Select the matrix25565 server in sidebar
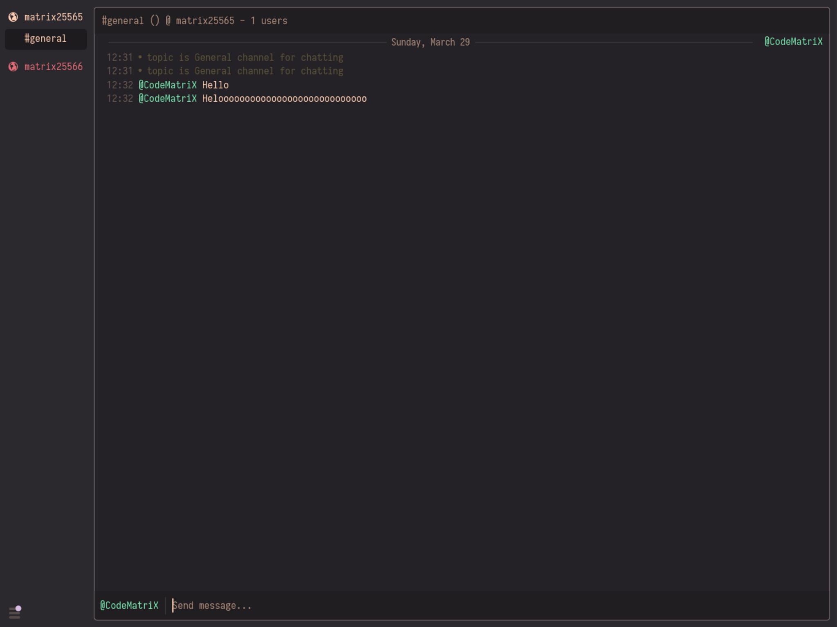This screenshot has width=837, height=627. [46, 17]
